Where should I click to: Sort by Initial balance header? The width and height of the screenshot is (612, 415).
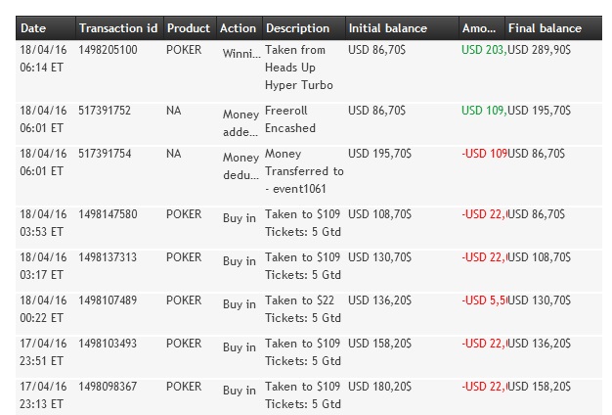click(388, 28)
